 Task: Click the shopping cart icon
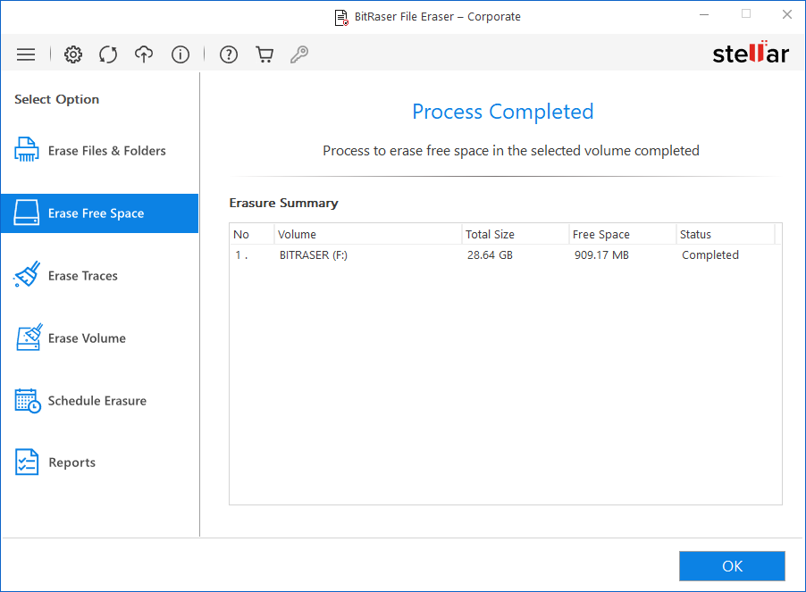coord(264,54)
